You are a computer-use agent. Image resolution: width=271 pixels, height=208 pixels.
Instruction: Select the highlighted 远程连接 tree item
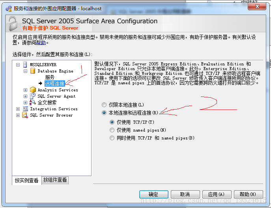click(54, 84)
